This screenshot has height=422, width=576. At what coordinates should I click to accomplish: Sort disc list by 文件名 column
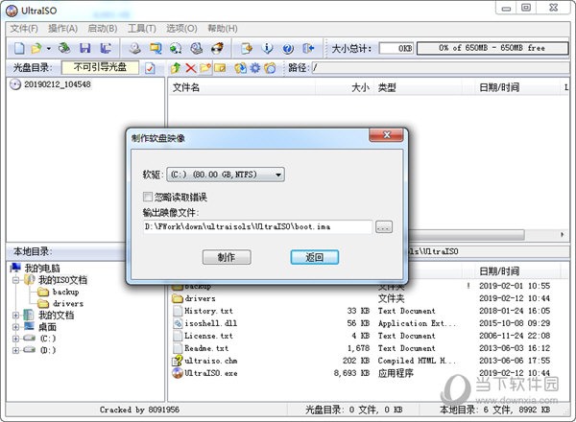(x=242, y=87)
